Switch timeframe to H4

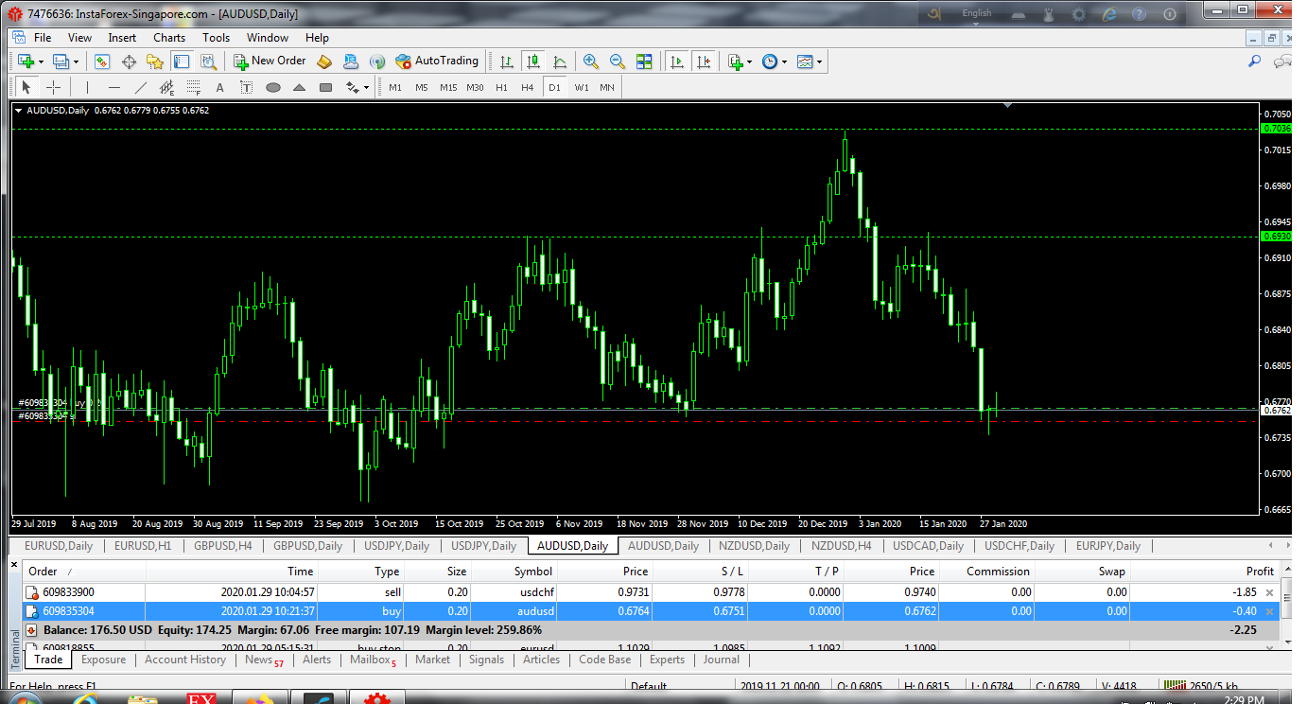tap(528, 87)
